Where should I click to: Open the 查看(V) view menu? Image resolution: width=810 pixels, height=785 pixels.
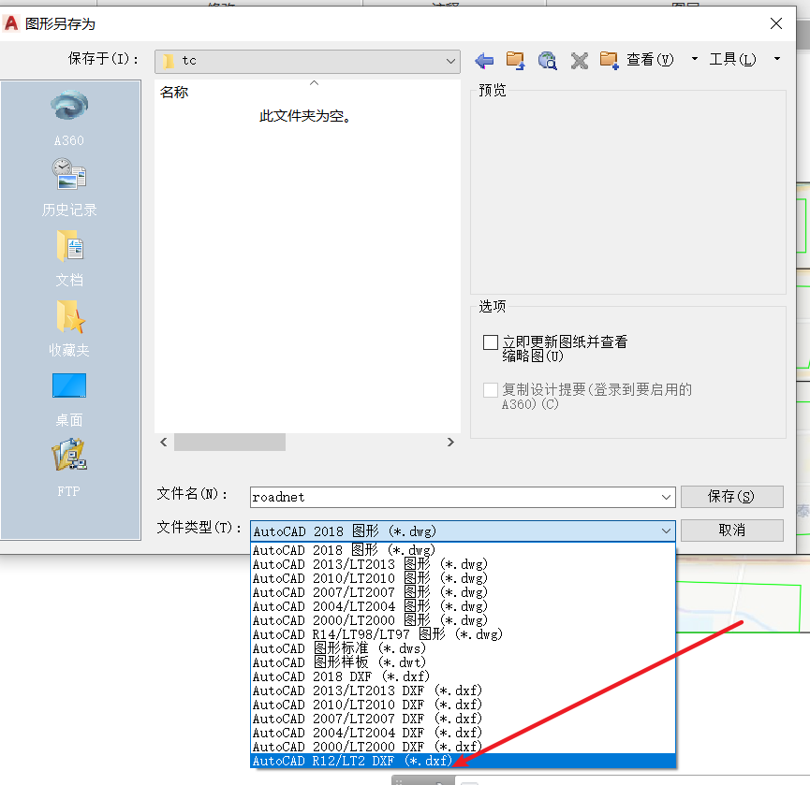(x=650, y=60)
